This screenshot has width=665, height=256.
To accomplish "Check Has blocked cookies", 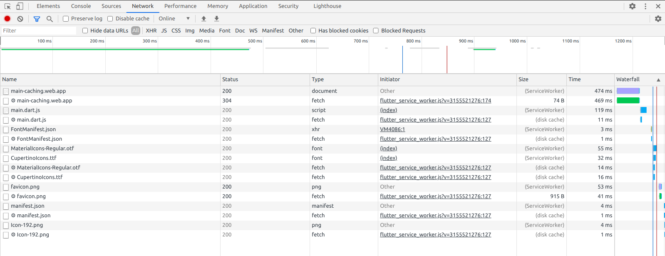I will point(313,31).
